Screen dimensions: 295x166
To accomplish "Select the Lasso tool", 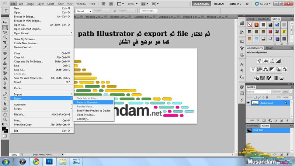I will (5, 32).
